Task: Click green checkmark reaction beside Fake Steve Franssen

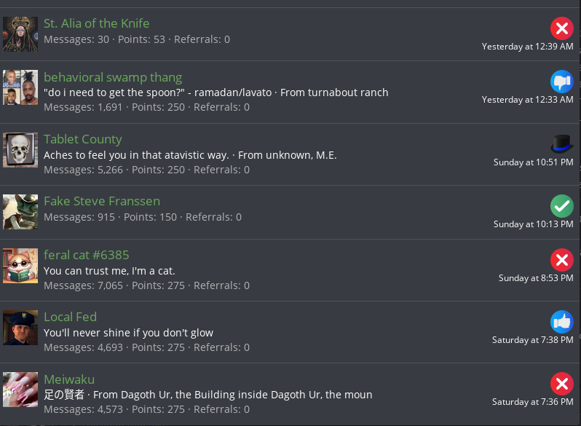Action: tap(561, 206)
